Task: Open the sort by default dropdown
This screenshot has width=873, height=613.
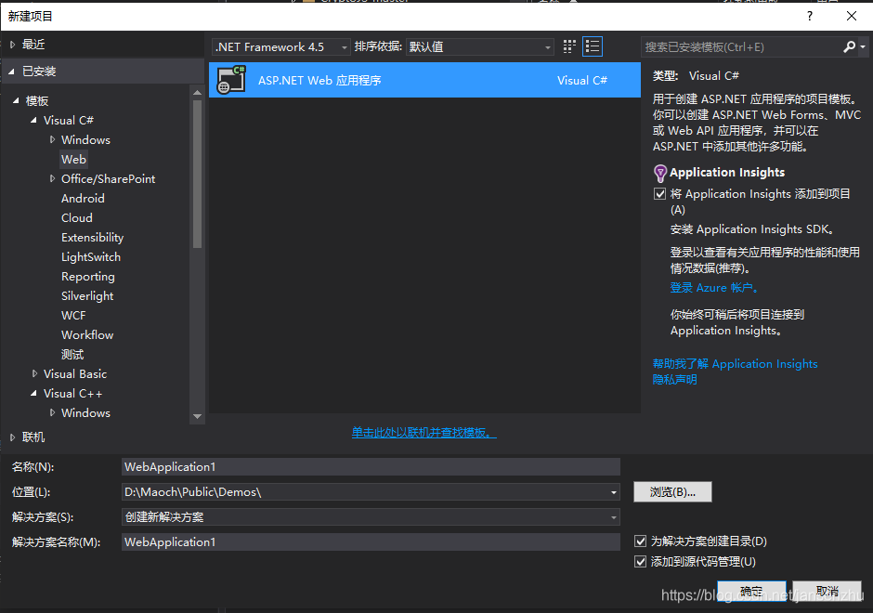Action: pyautogui.click(x=480, y=46)
